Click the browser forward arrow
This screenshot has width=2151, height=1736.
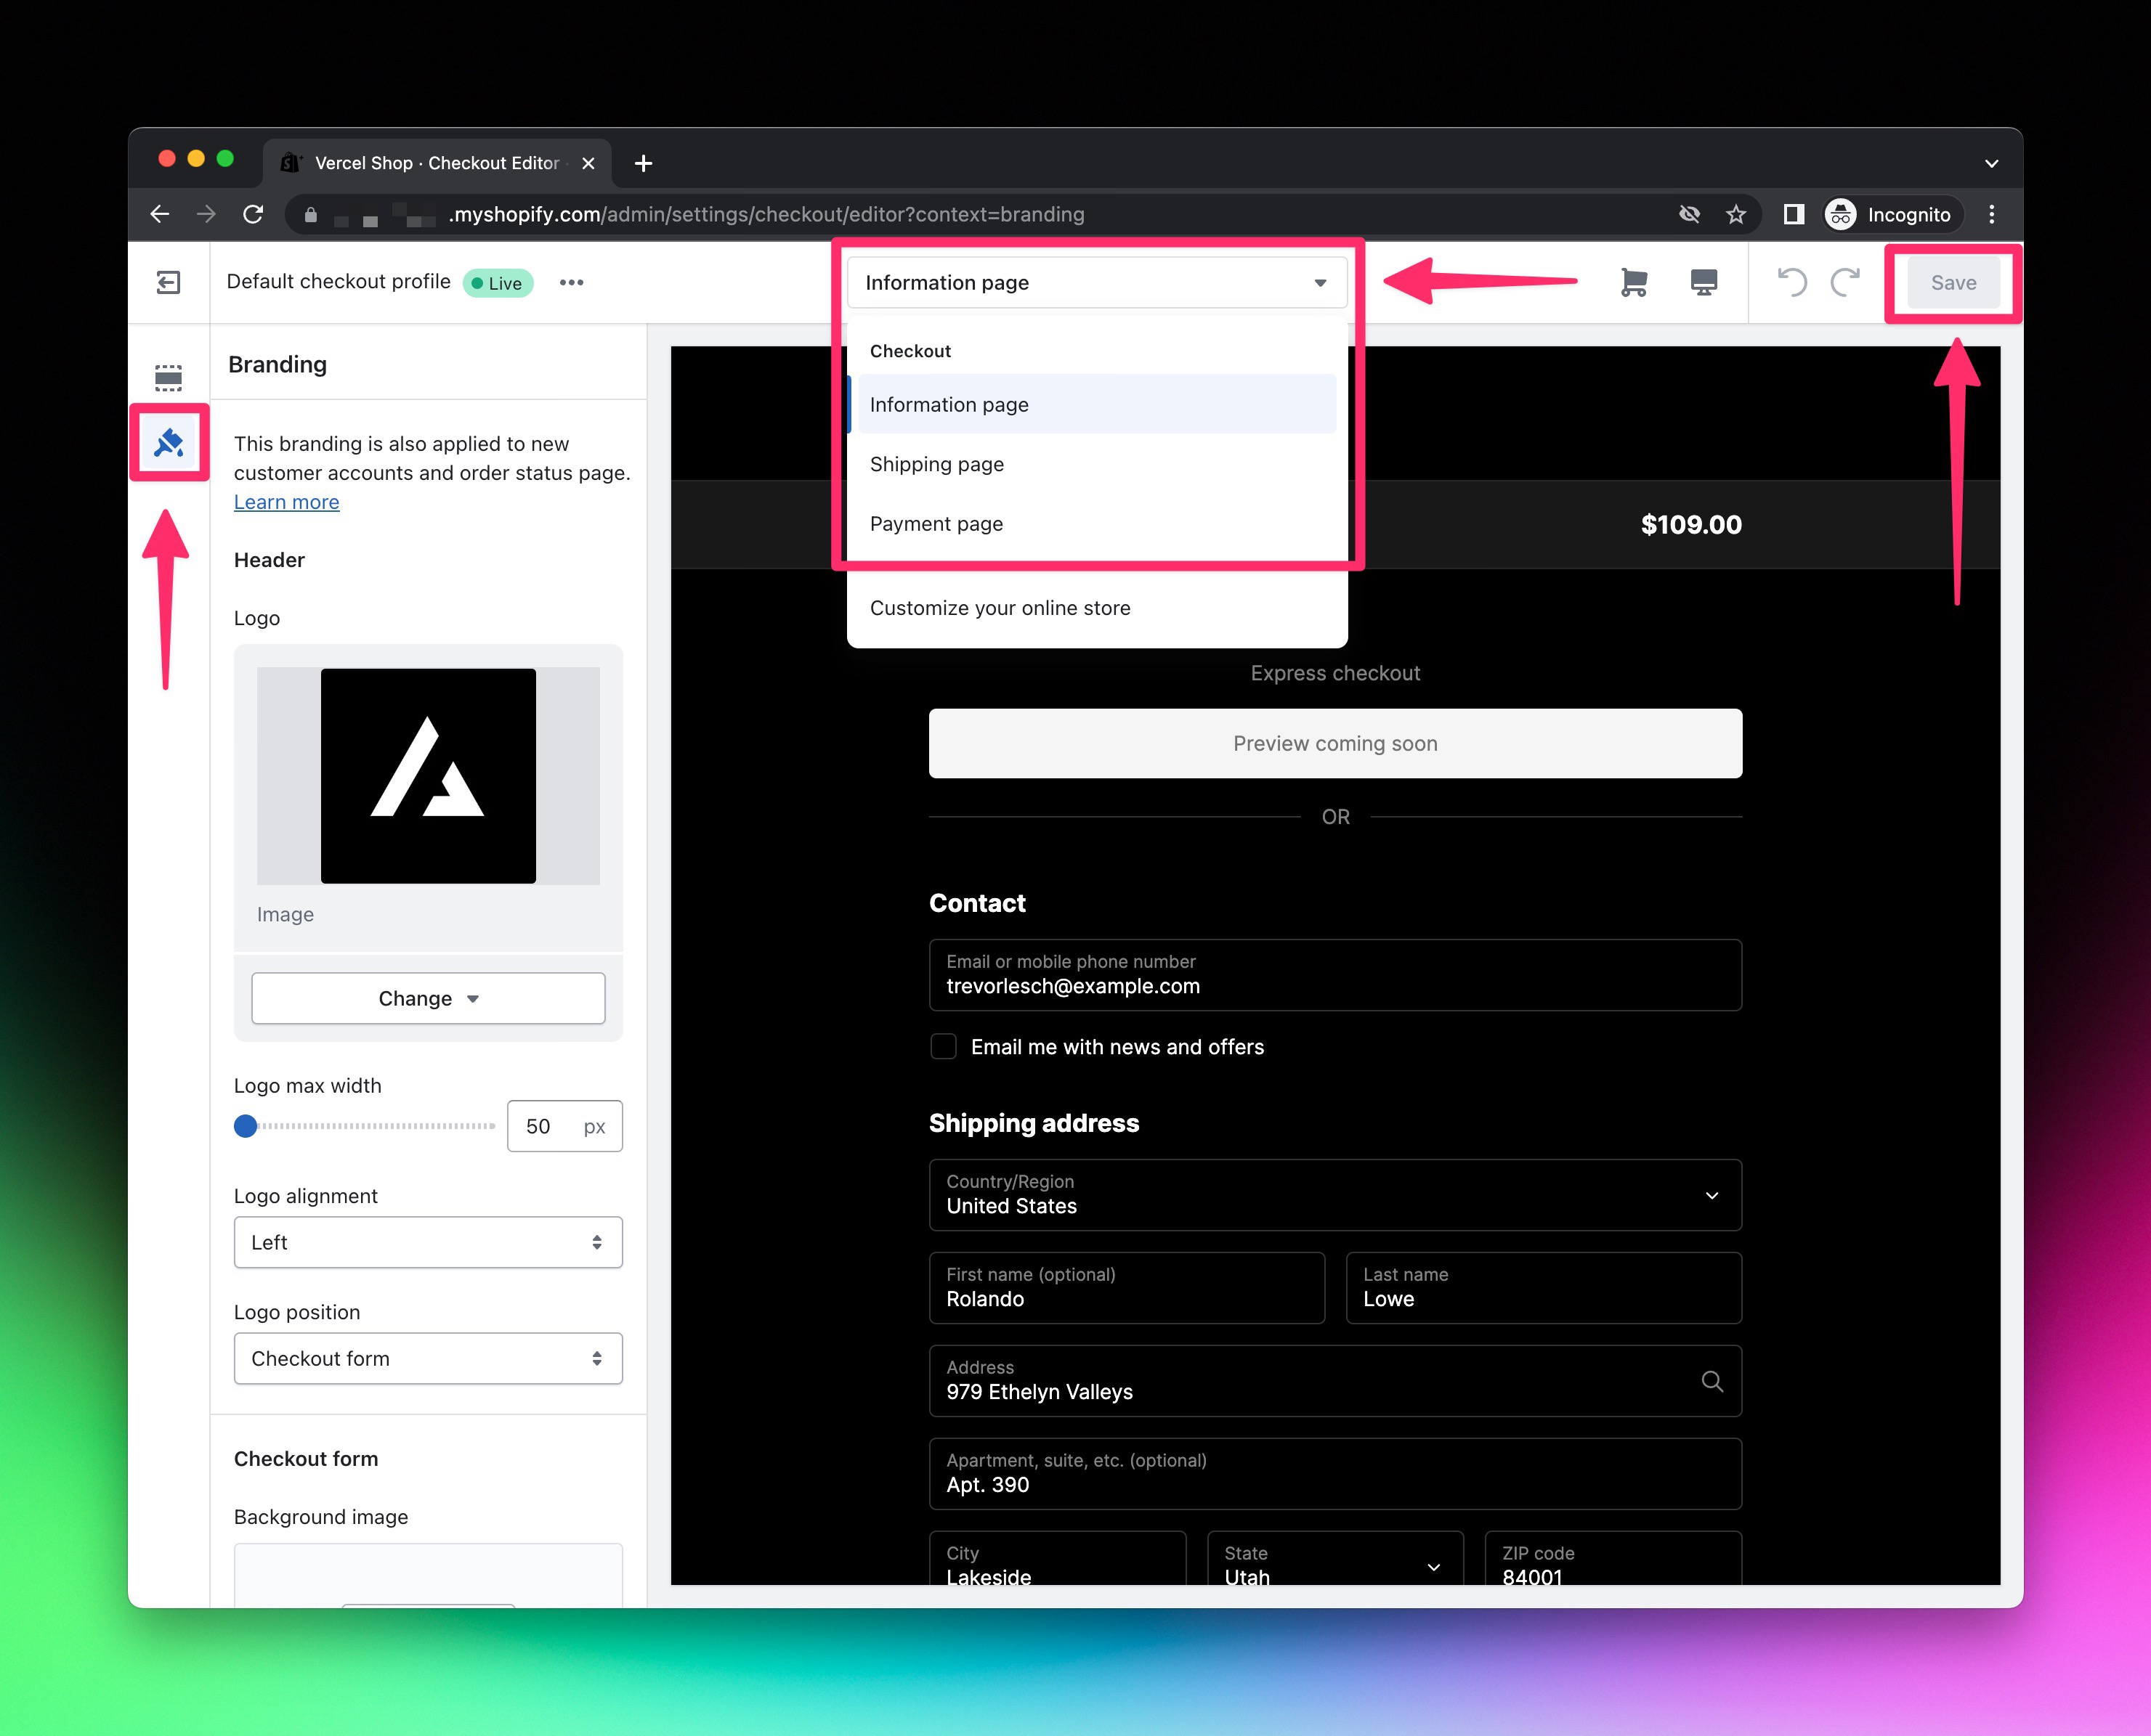pos(206,214)
